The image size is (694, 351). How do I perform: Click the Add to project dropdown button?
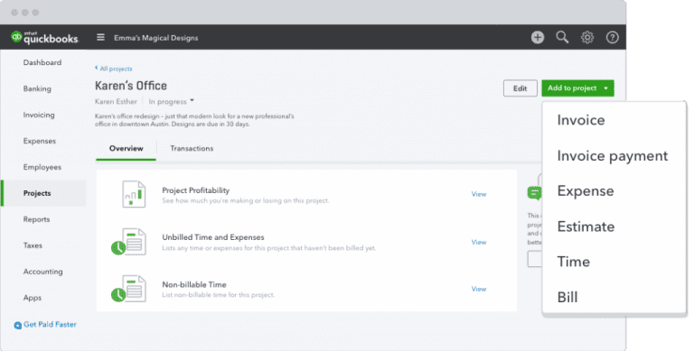[x=577, y=88]
